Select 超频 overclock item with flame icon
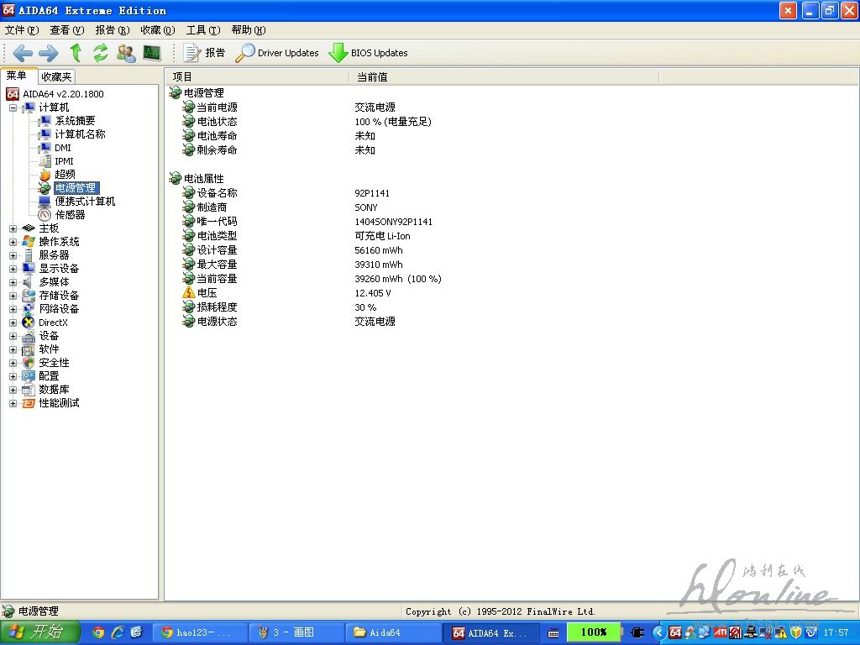This screenshot has height=645, width=860. [x=65, y=175]
